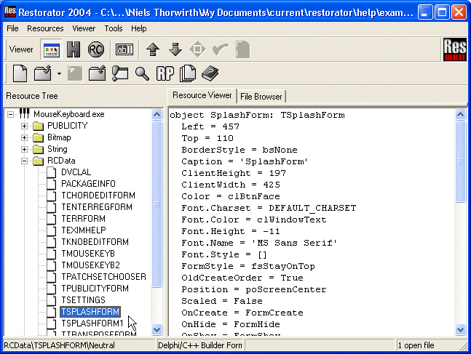Click Resource Viewer scrollbar up arrow
Screen dimensions: 471x354
(x=461, y=115)
